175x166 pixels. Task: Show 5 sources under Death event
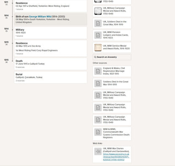(20, 67)
